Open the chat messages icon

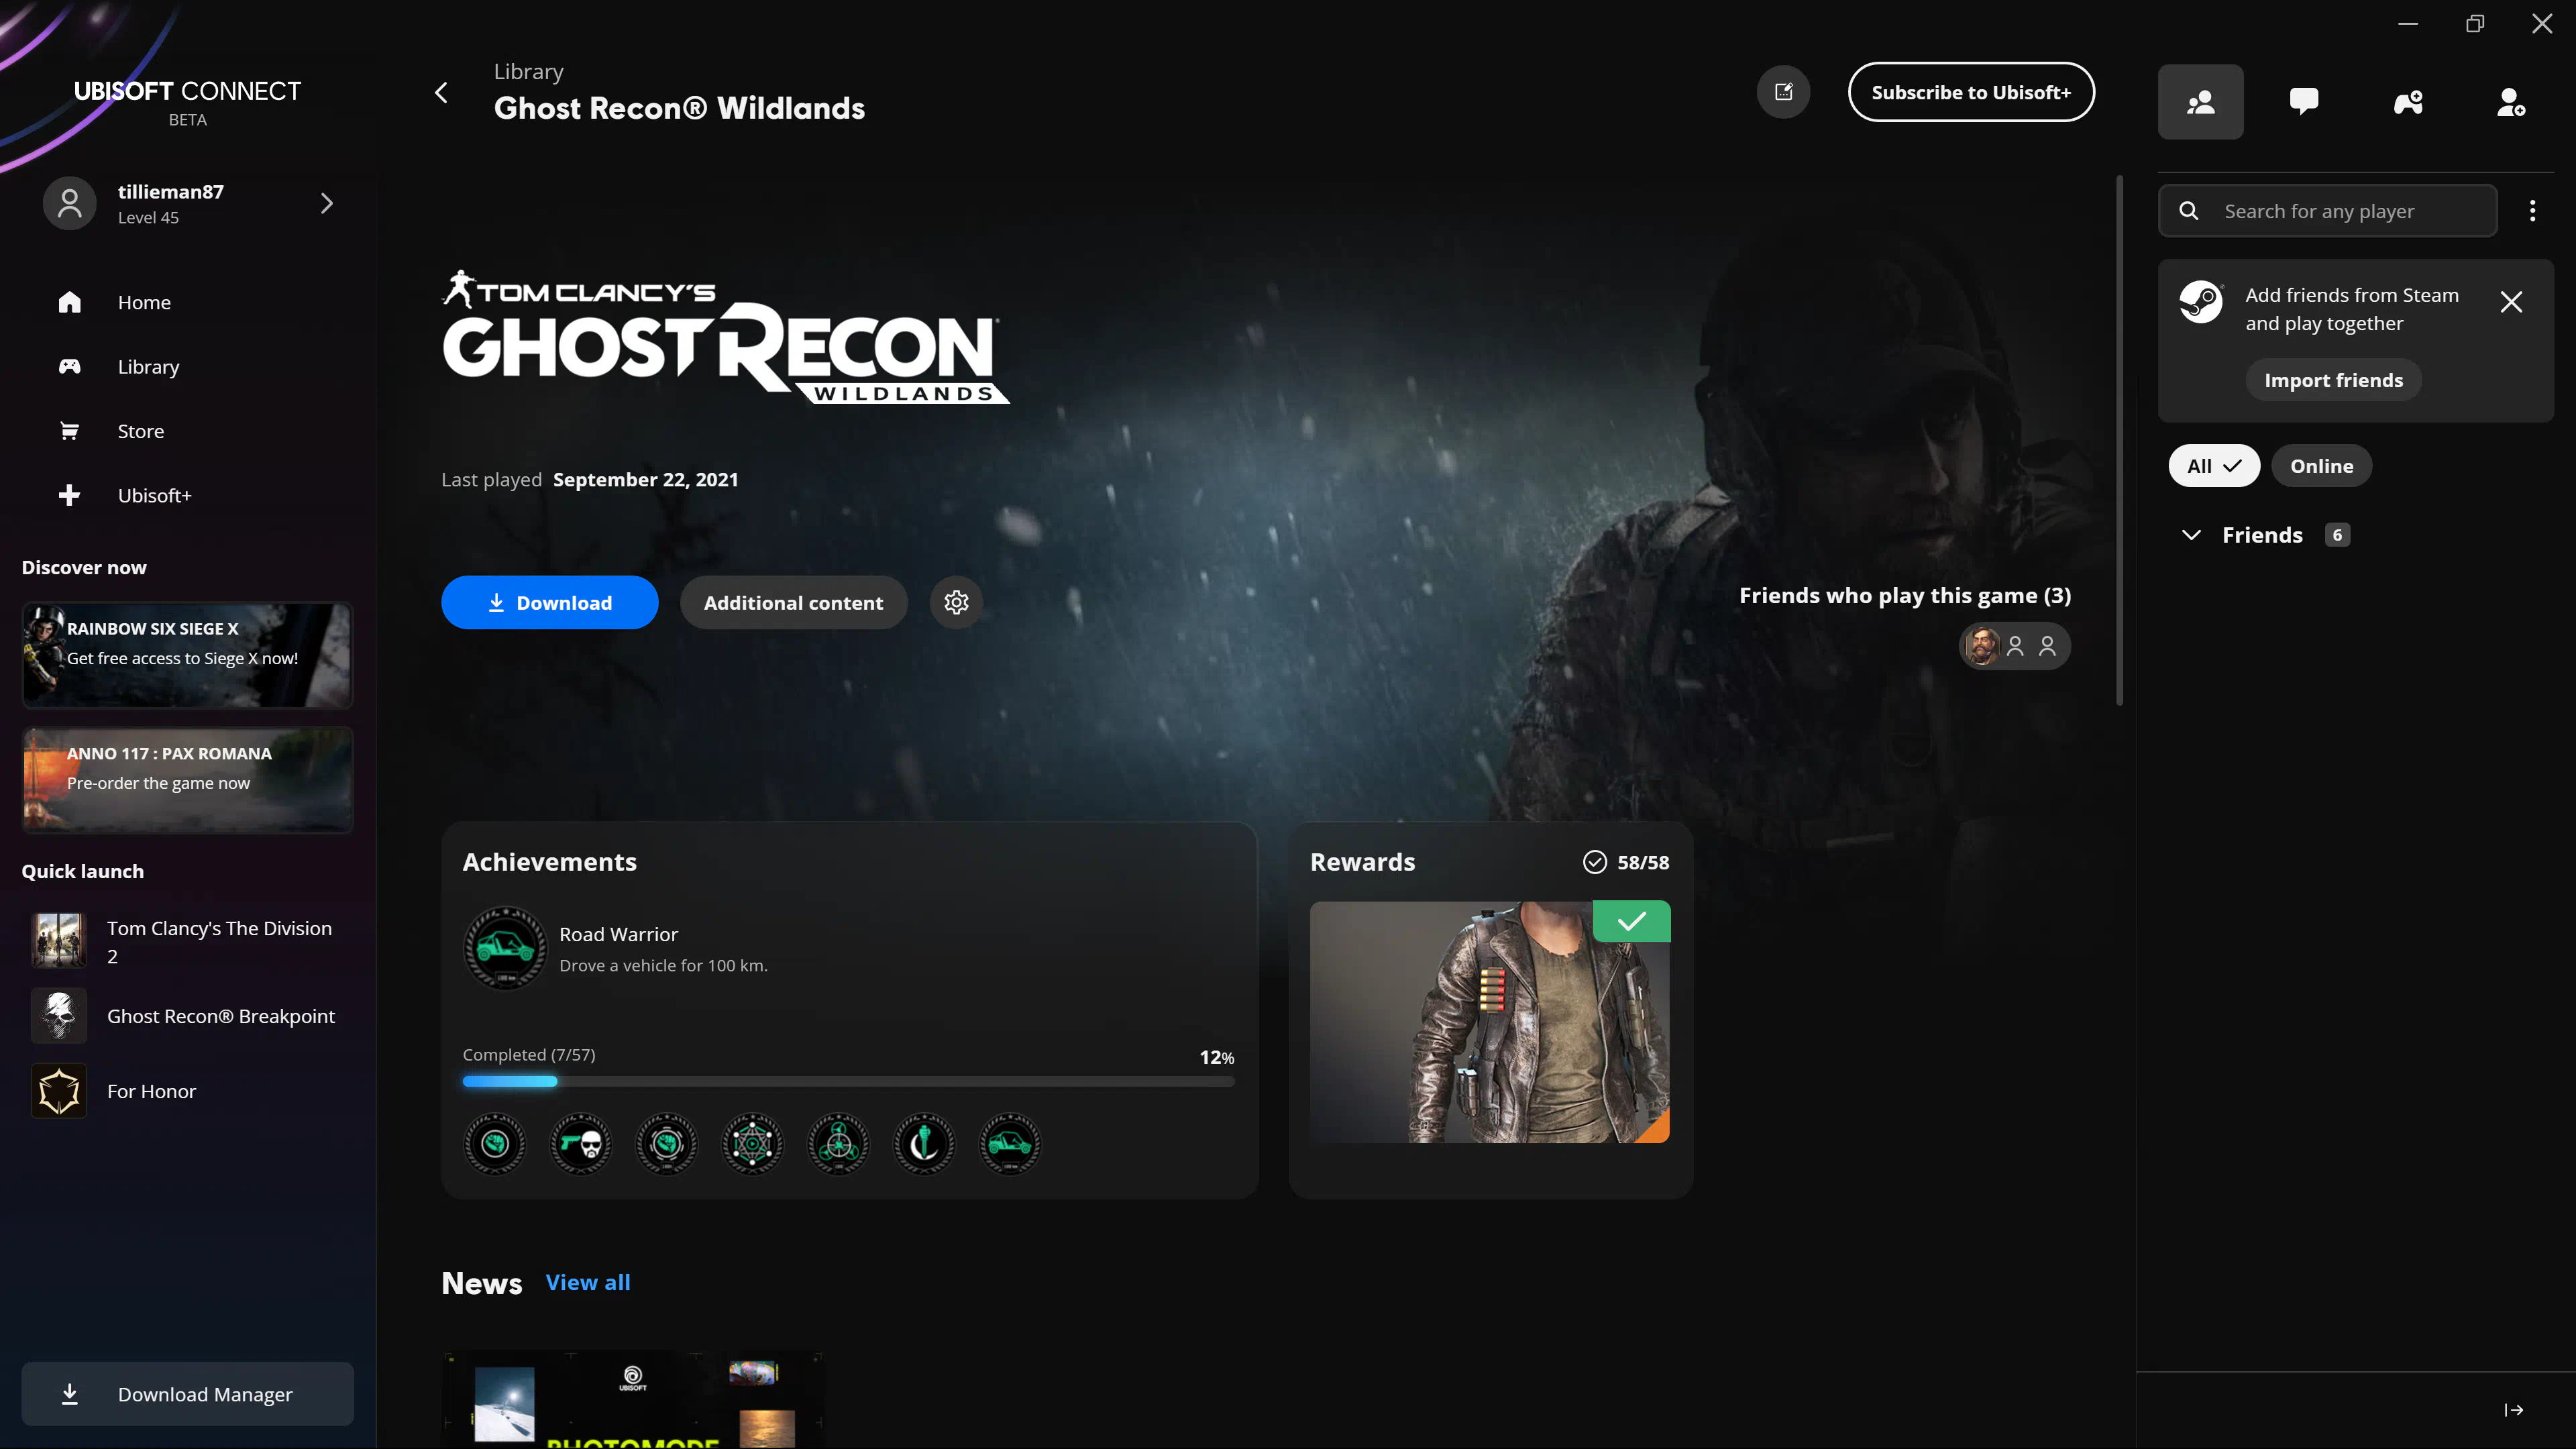coord(2304,102)
